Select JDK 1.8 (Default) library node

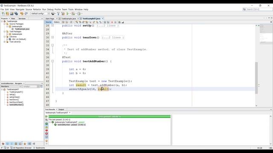pos(19,39)
